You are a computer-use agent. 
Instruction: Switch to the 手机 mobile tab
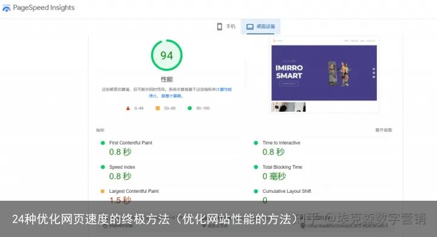pos(226,27)
